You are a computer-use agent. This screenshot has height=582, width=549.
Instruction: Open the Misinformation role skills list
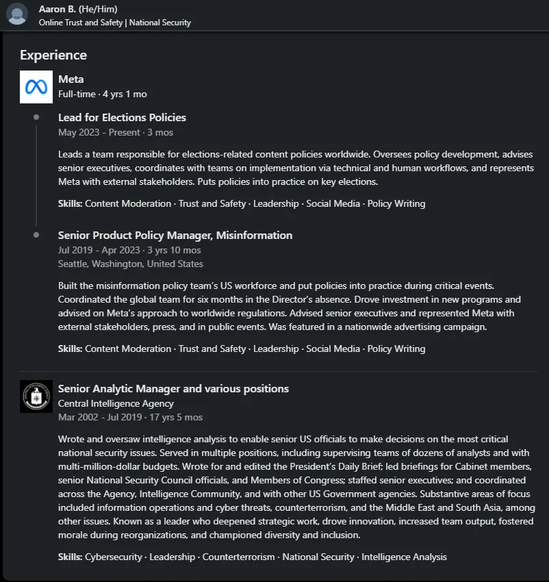pos(242,349)
